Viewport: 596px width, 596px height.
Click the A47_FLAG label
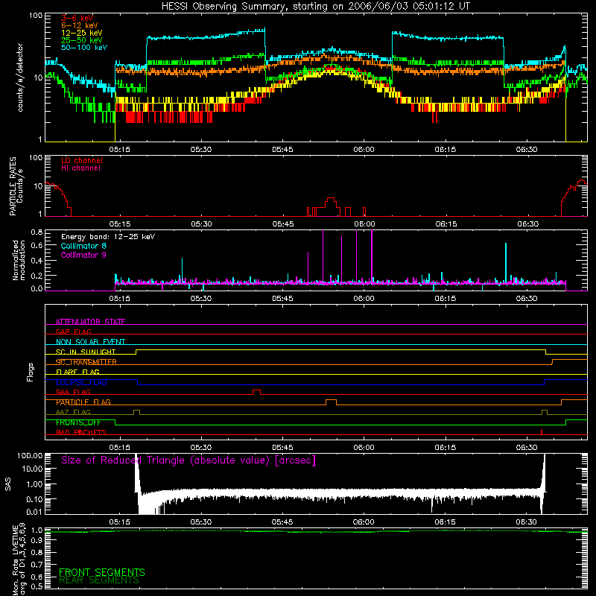pos(73,412)
